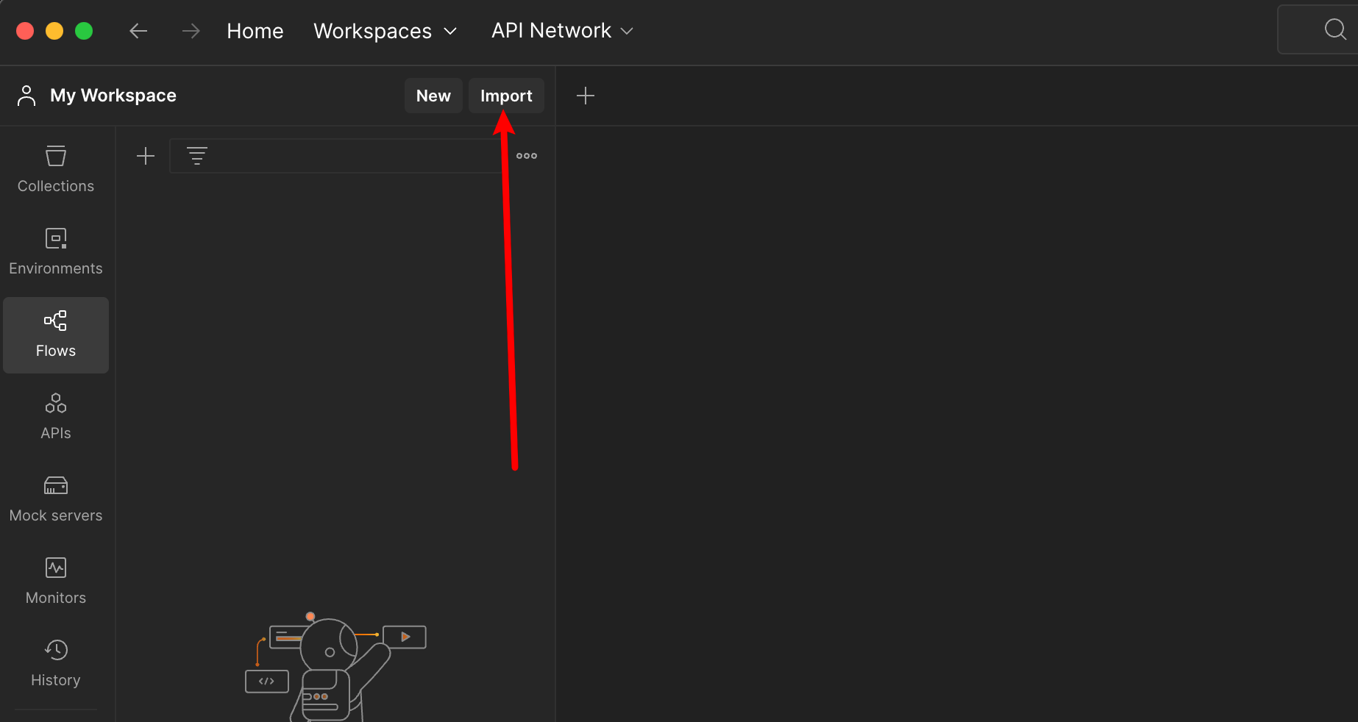The image size is (1358, 722).
Task: Open the Monitors panel
Action: (x=55, y=581)
